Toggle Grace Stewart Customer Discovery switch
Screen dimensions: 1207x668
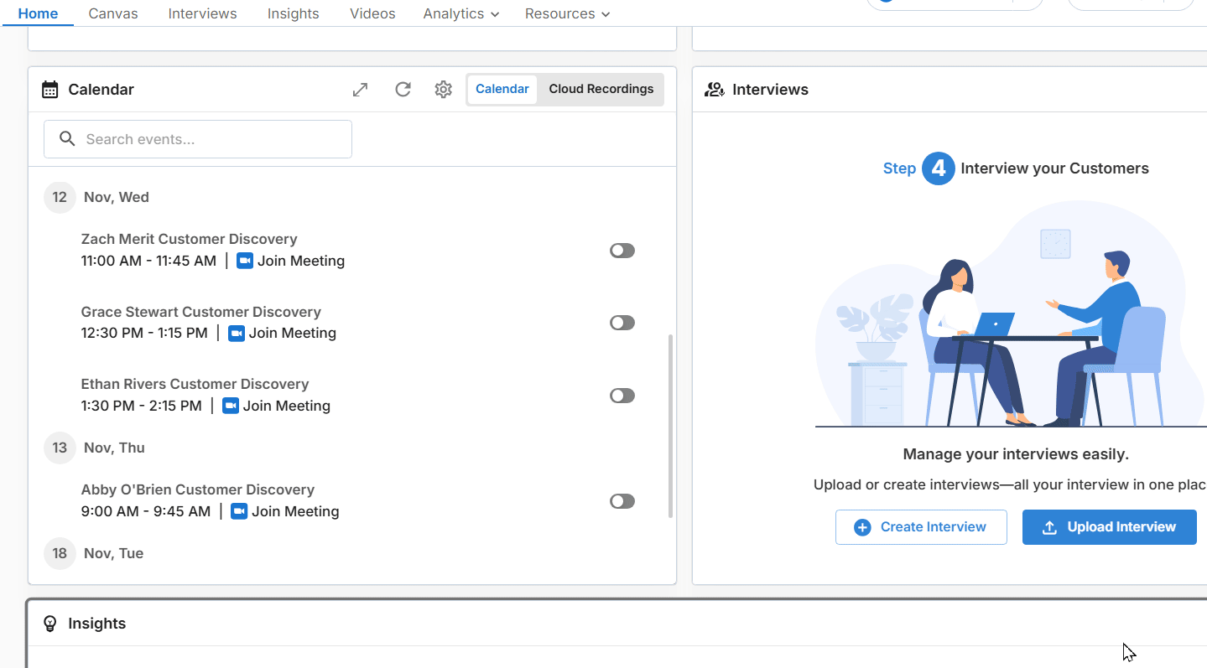coord(622,323)
